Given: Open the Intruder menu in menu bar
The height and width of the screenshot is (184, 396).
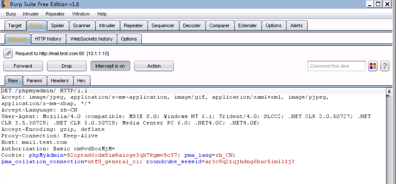Looking at the screenshot, I should tap(31, 14).
